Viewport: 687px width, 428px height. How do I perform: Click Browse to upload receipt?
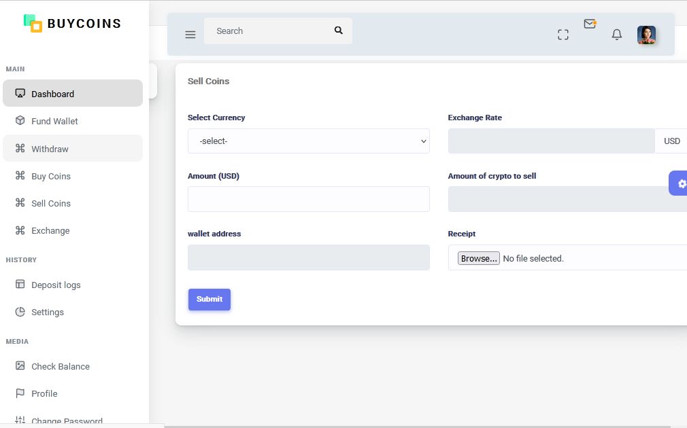478,258
